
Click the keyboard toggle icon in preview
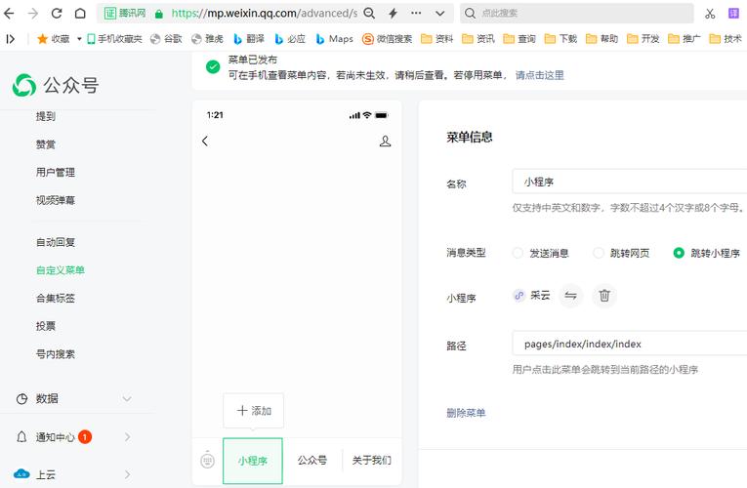208,461
